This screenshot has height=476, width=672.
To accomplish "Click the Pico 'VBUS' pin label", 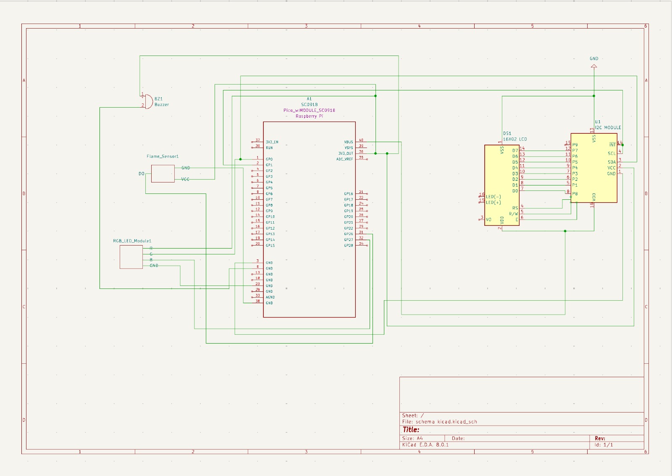I will [349, 142].
